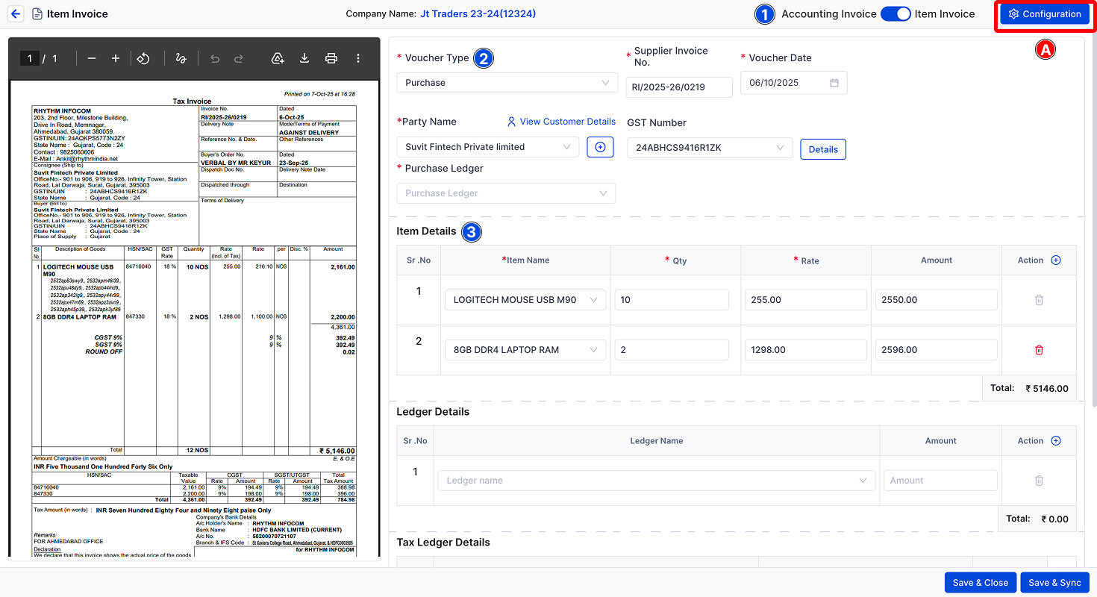
Task: Delete the LOGITECH MOUSE item row
Action: [x=1039, y=300]
